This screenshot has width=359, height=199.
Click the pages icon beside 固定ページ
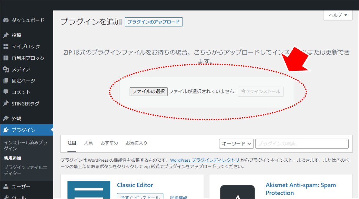point(6,81)
